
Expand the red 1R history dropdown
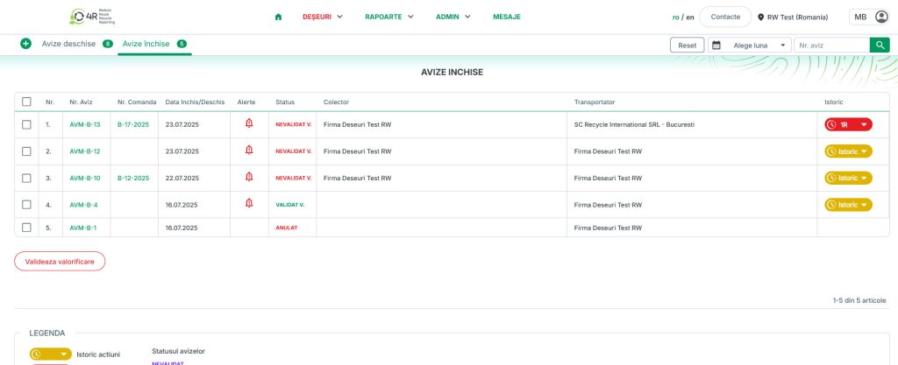[x=848, y=124]
